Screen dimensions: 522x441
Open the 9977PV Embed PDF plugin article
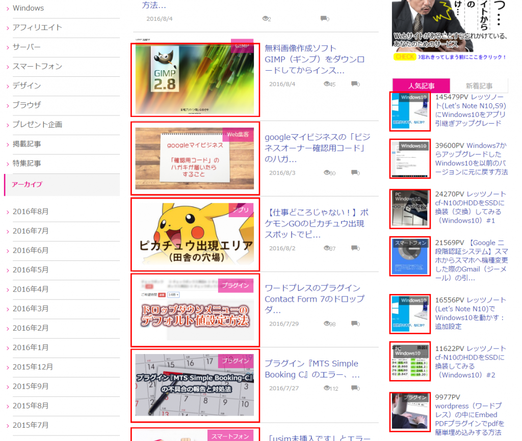point(469,415)
